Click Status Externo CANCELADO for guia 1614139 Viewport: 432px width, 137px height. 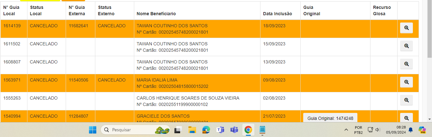pyautogui.click(x=112, y=26)
